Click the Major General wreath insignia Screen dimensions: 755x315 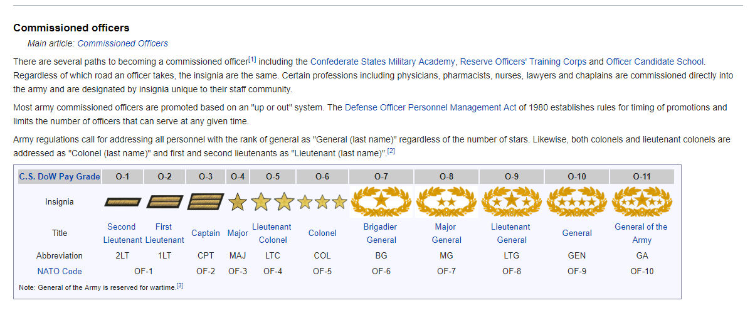pyautogui.click(x=446, y=201)
